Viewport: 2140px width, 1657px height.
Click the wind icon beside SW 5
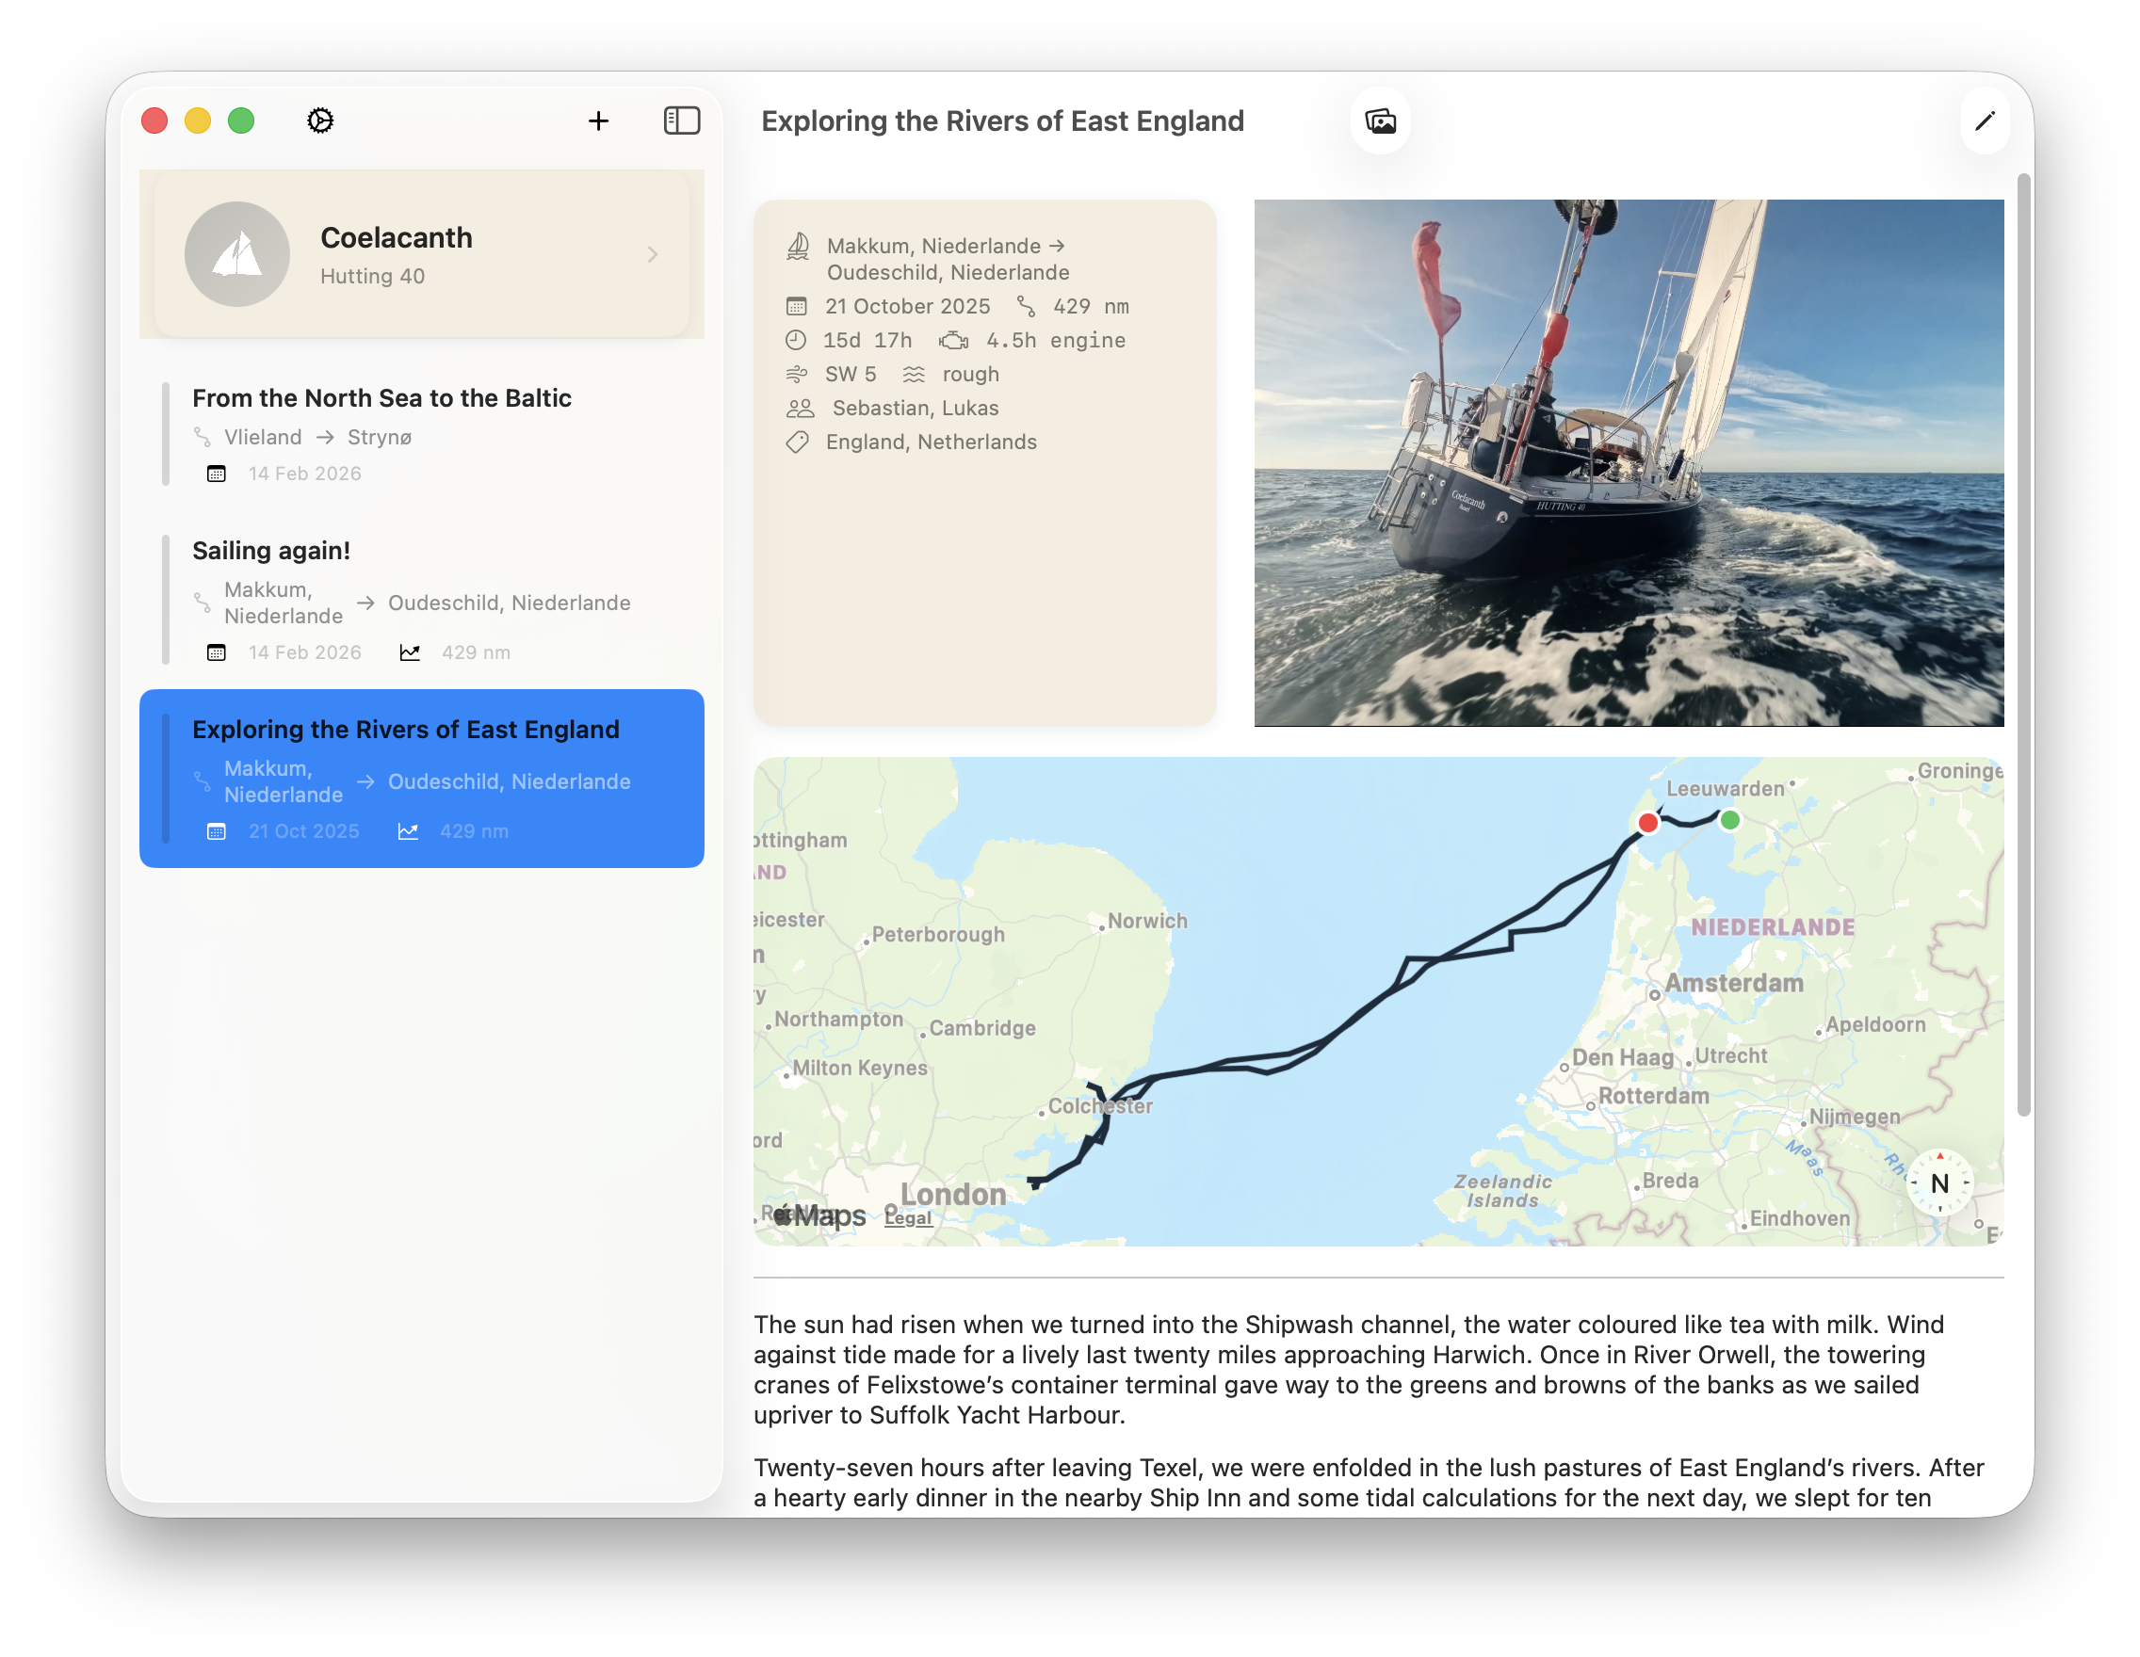[x=797, y=373]
